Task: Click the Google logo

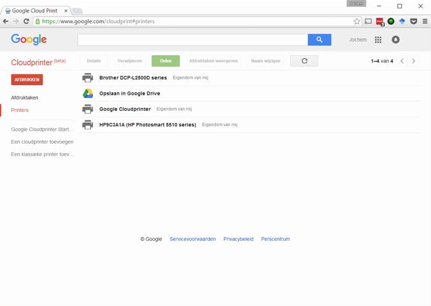Action: coord(29,40)
